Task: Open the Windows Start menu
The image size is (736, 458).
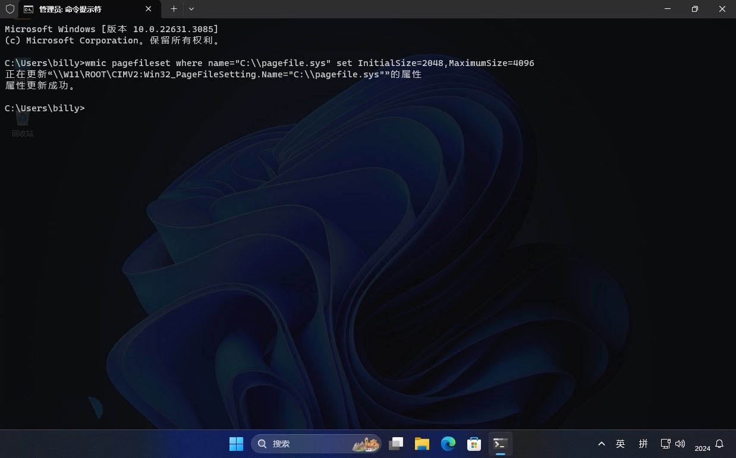Action: pos(236,444)
